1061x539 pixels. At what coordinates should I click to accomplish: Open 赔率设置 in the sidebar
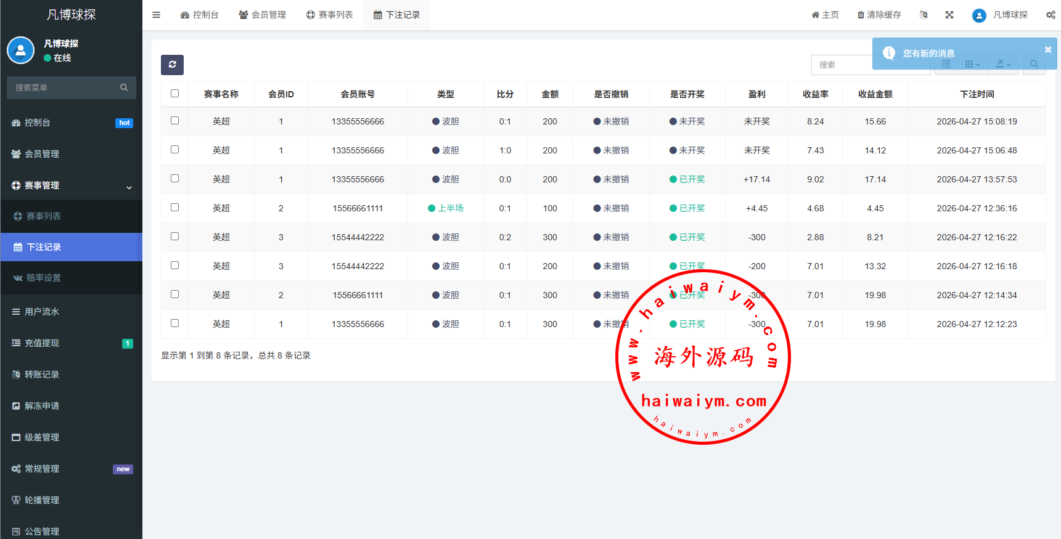tap(43, 278)
